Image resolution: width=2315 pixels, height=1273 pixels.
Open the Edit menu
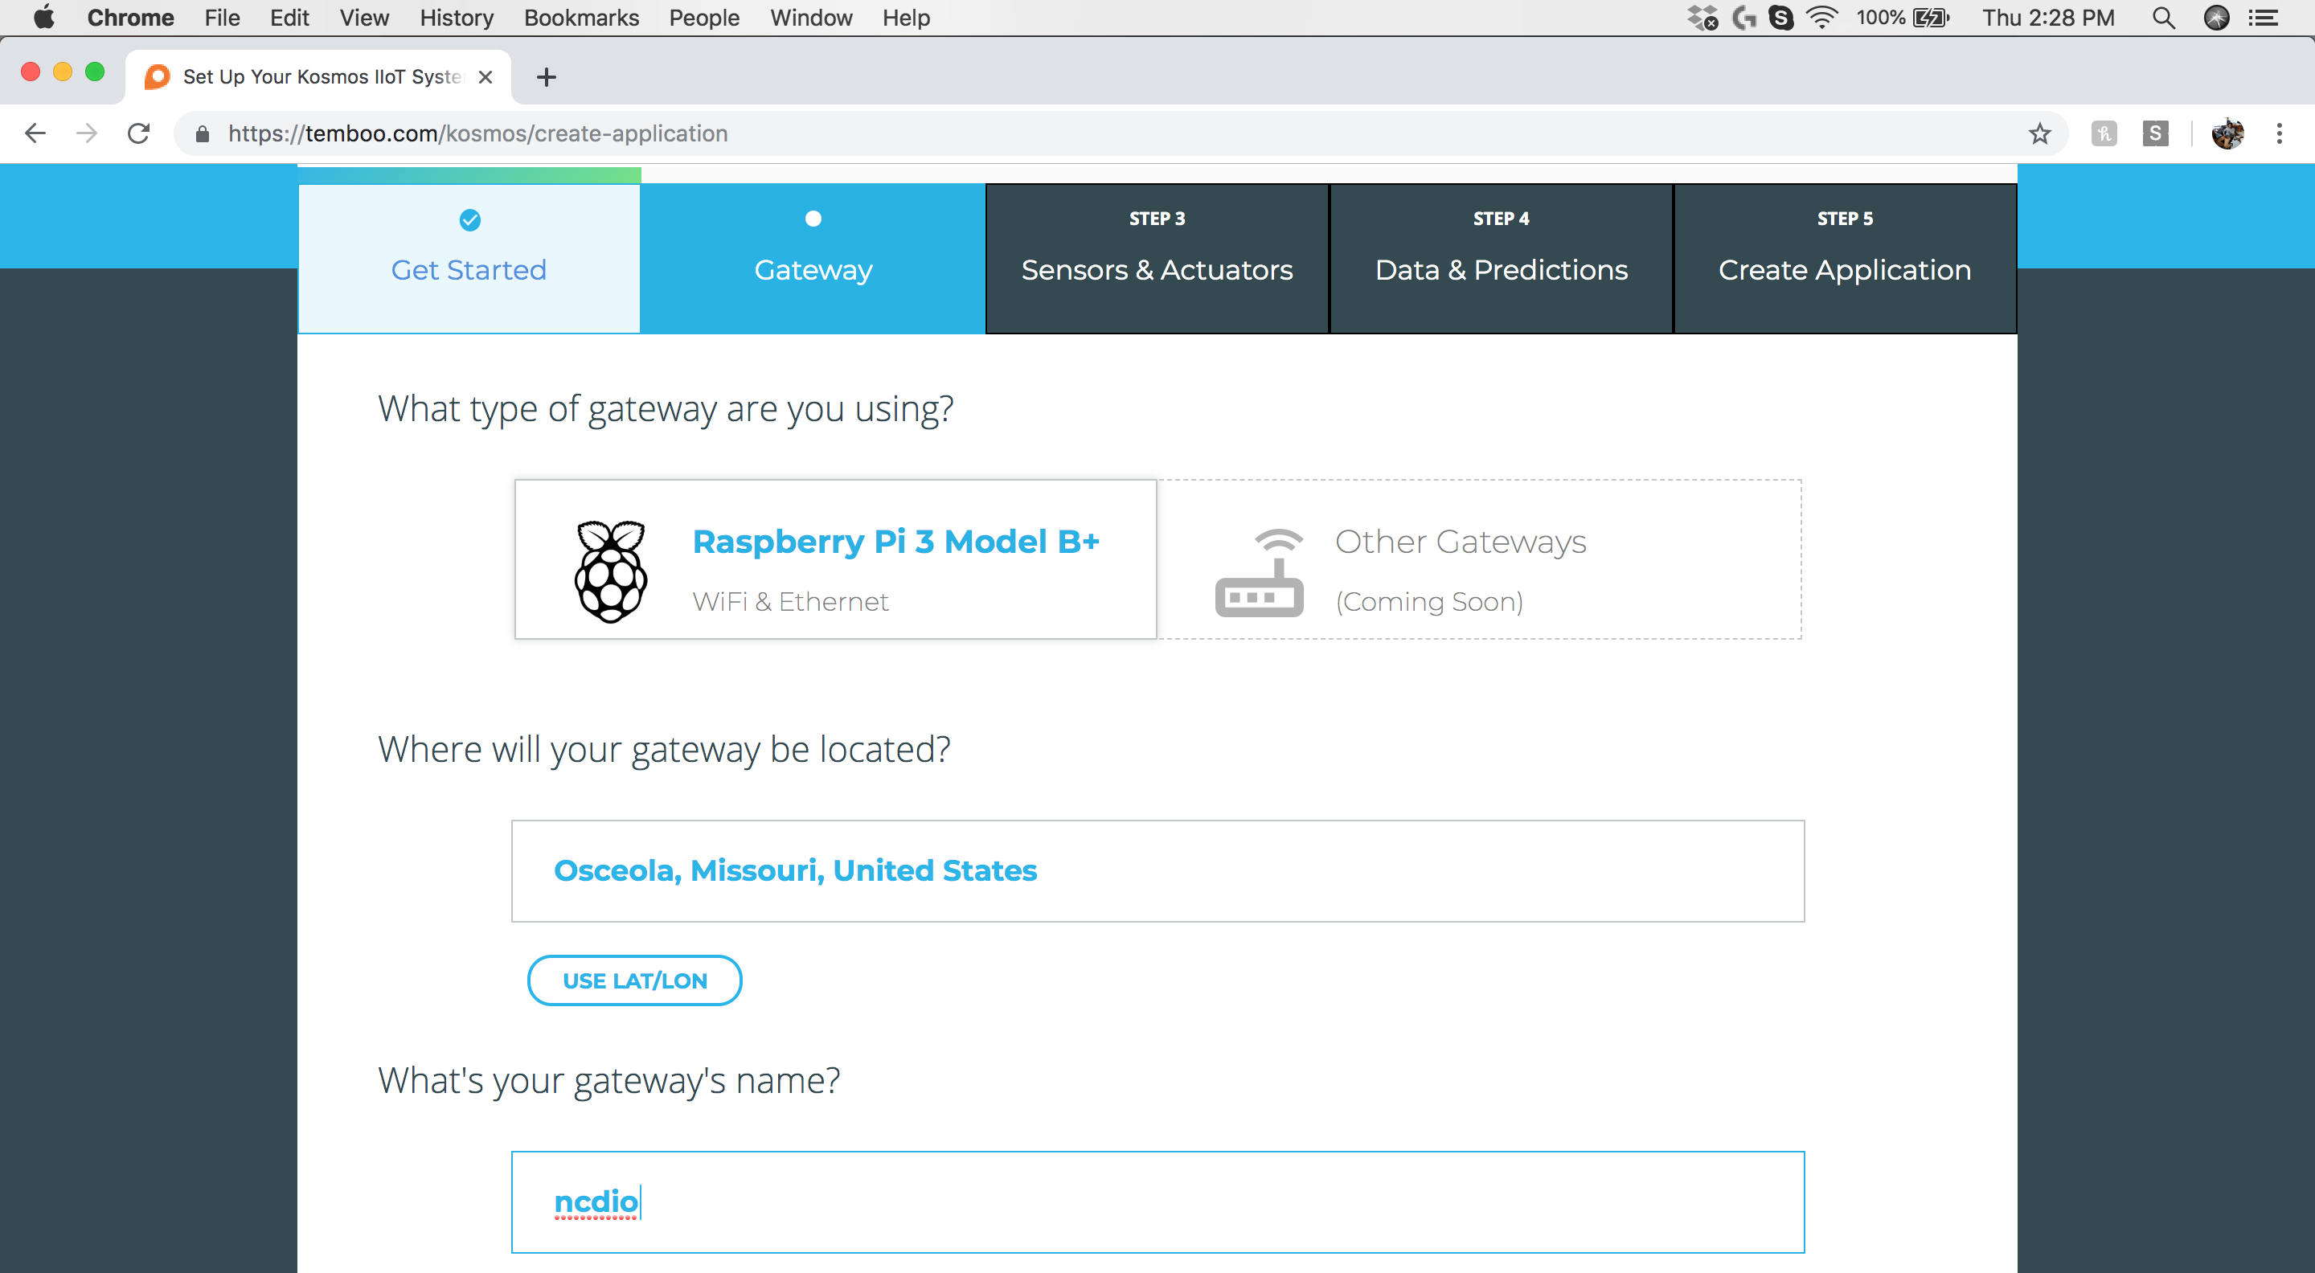289,18
